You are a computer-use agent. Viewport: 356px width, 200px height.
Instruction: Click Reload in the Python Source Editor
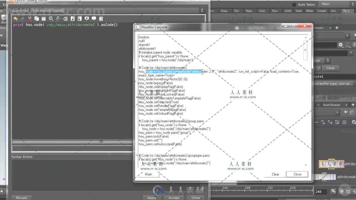click(x=21, y=198)
